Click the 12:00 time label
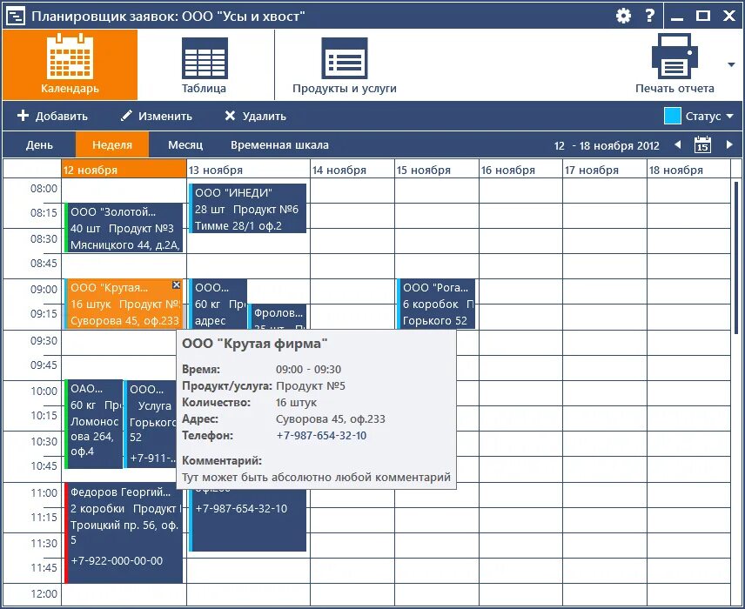This screenshot has width=745, height=609. [x=44, y=594]
